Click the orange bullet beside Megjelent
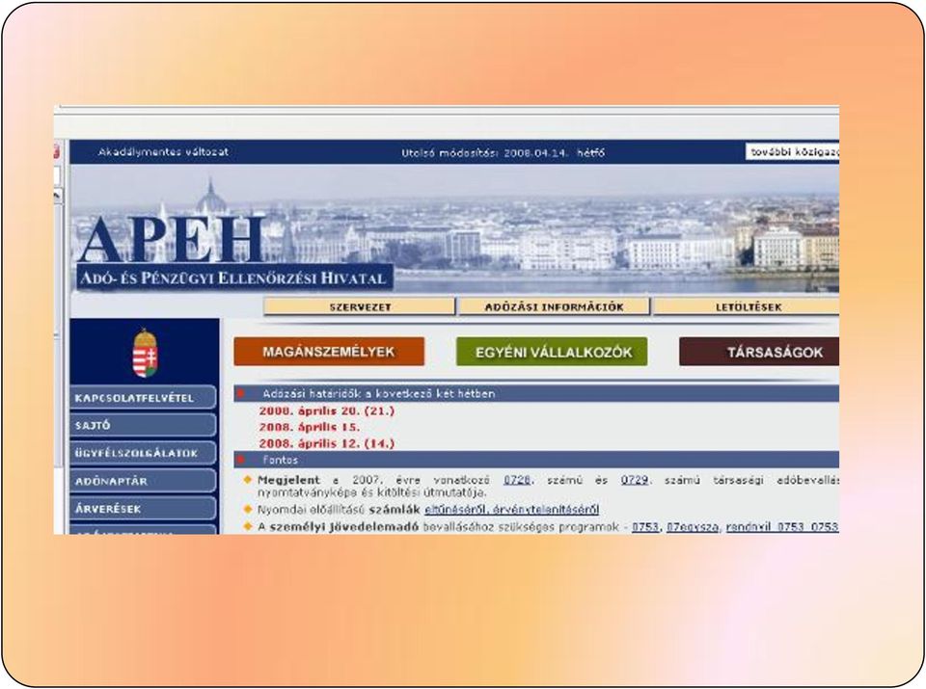 click(248, 480)
